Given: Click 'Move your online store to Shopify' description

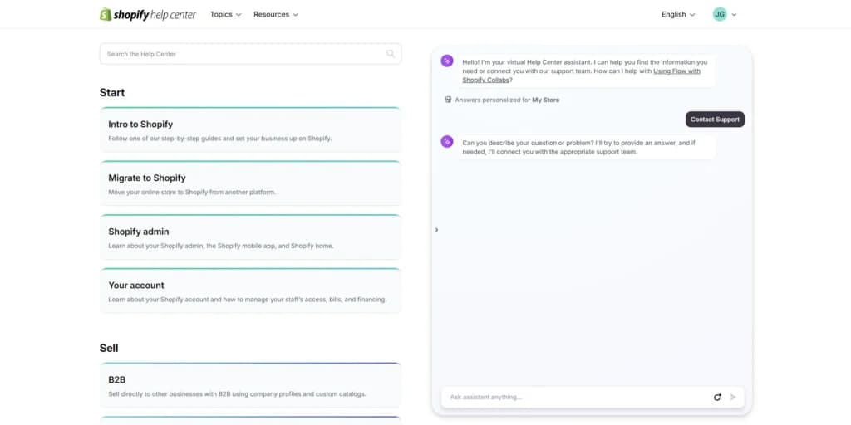Looking at the screenshot, I should [192, 192].
